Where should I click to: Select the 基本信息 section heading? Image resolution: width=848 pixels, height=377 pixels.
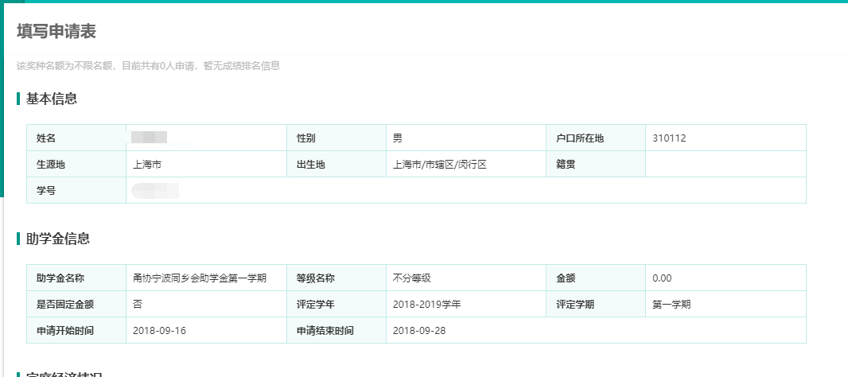(52, 99)
